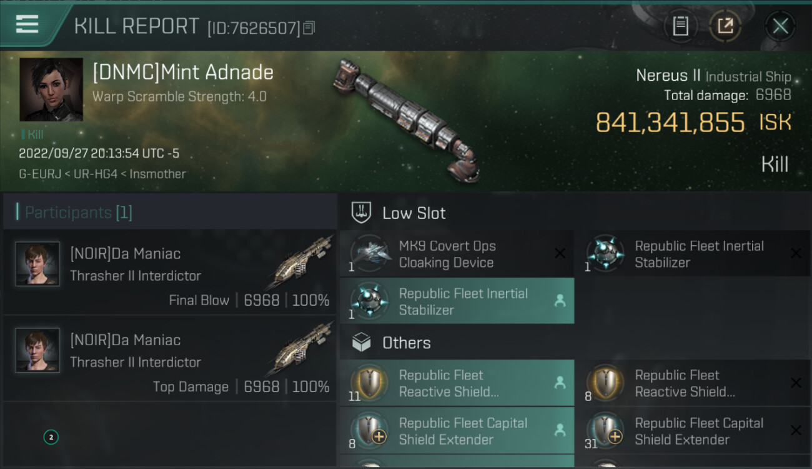Click the Low Slot section header
This screenshot has width=812, height=469.
pos(413,213)
